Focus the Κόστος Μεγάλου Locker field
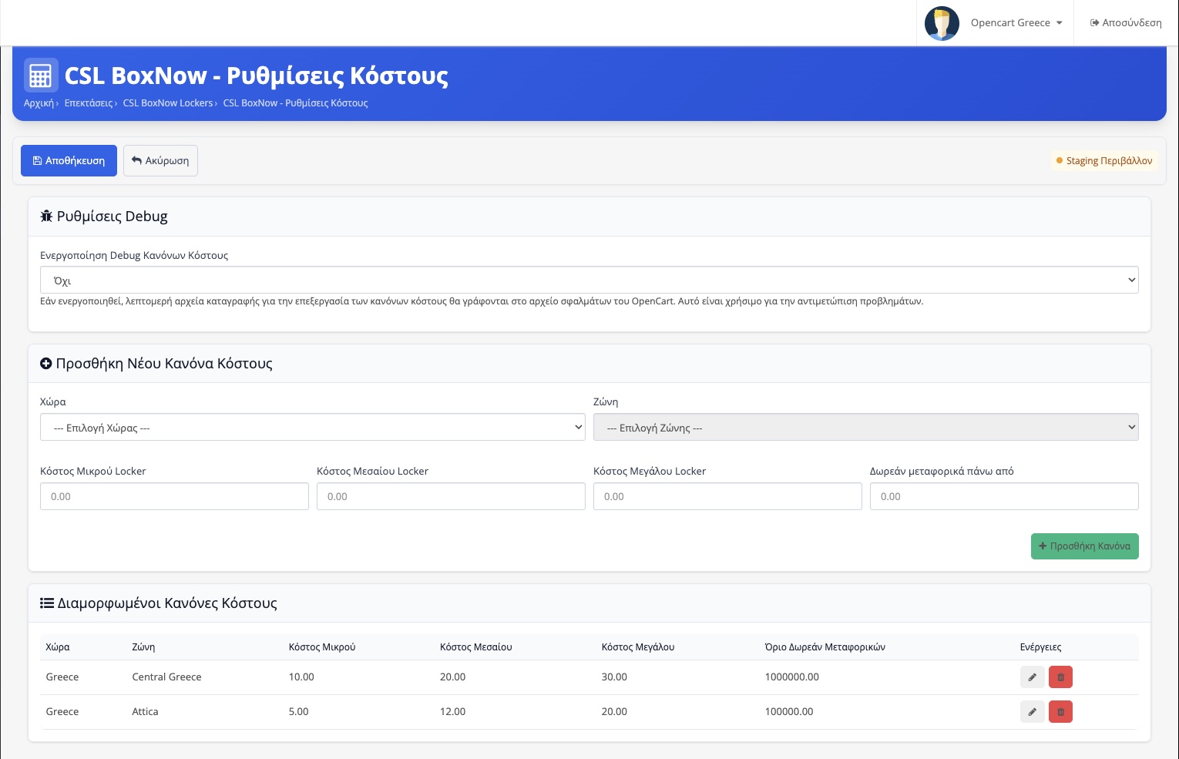This screenshot has width=1179, height=759. point(727,496)
